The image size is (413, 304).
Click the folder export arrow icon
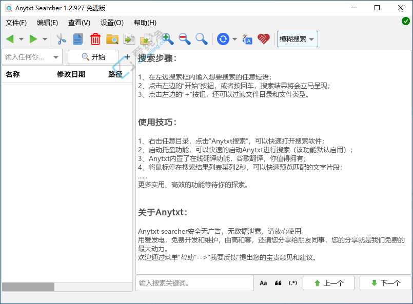pos(146,39)
